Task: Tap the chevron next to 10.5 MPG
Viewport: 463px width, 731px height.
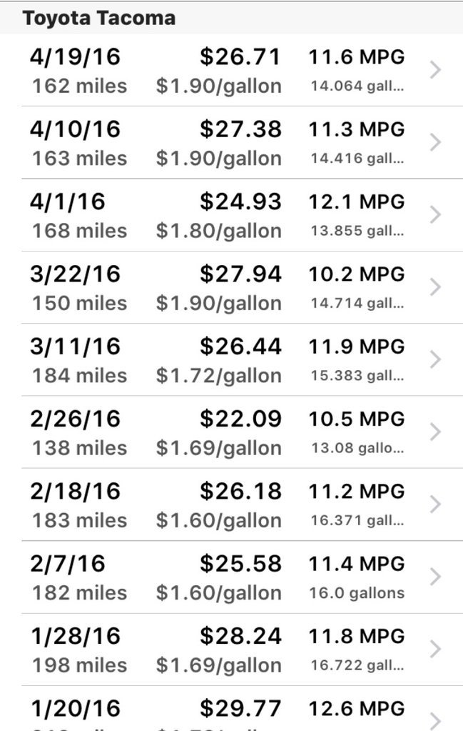Action: click(x=435, y=432)
